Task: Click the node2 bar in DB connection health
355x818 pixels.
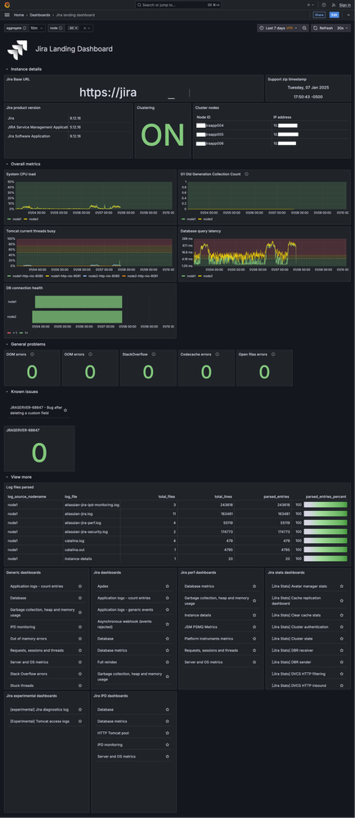Action: click(x=77, y=317)
